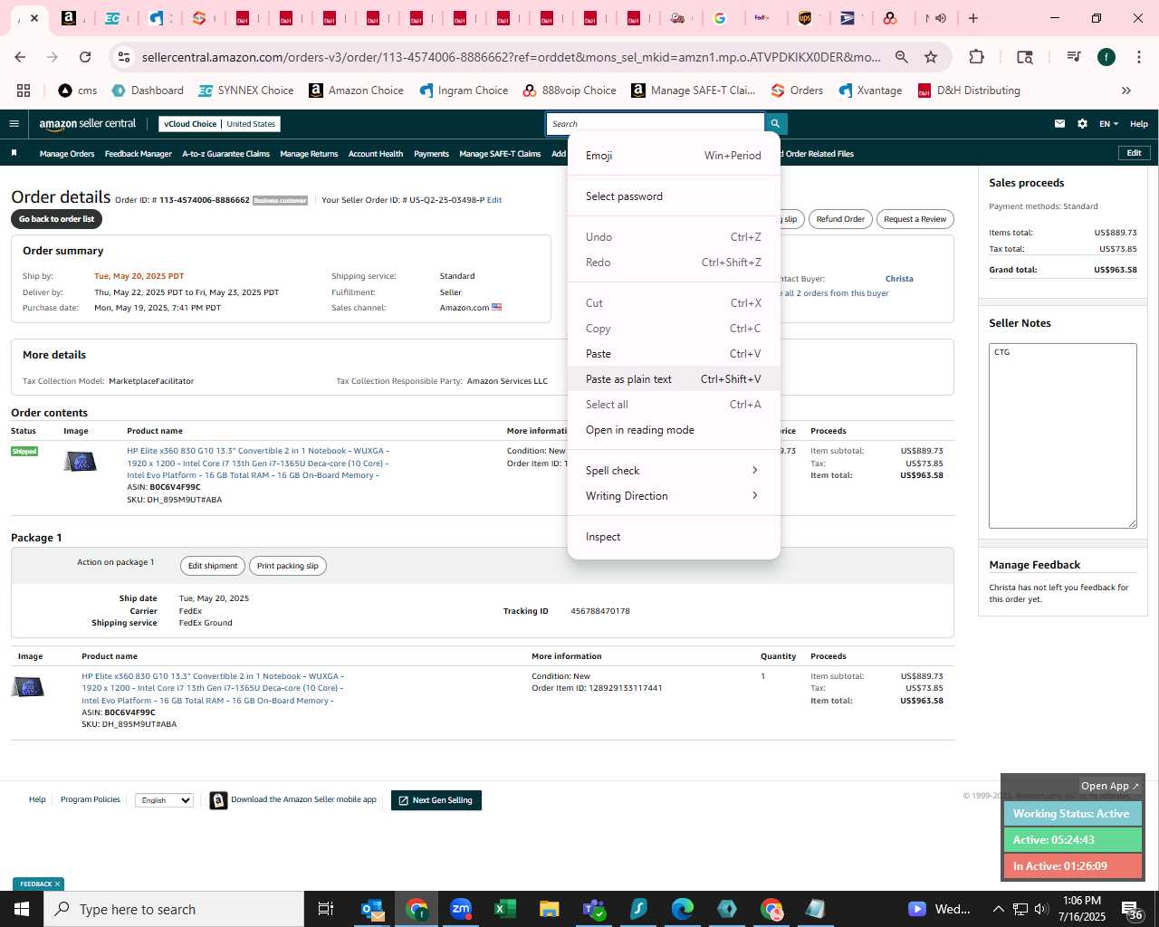
Task: Open the EN language dropdown
Action: pos(1108,124)
